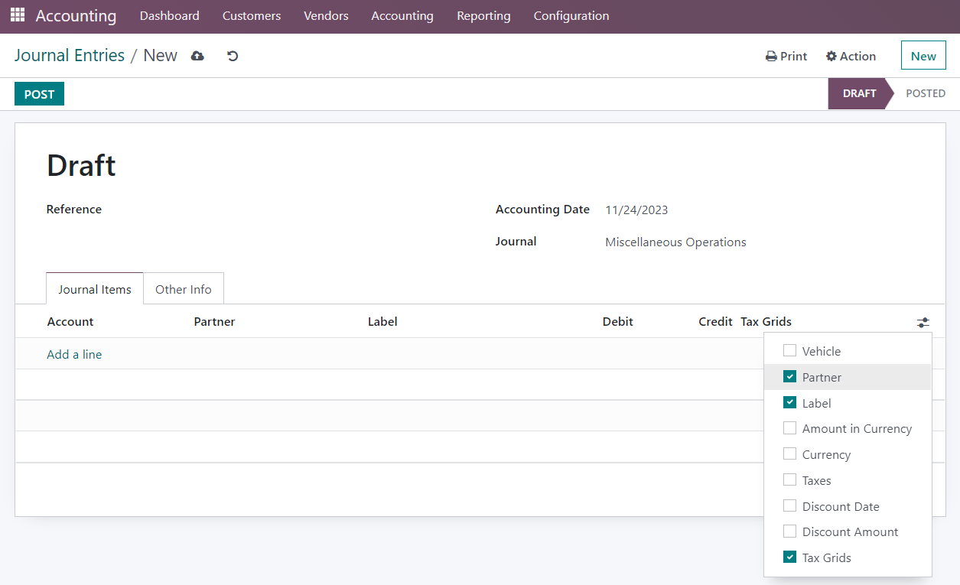Click the discard changes undo icon
The height and width of the screenshot is (585, 960).
tap(233, 56)
